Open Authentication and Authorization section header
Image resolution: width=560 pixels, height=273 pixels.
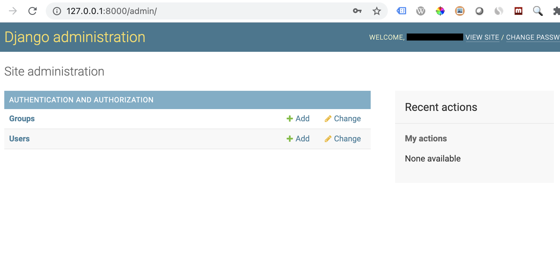81,100
